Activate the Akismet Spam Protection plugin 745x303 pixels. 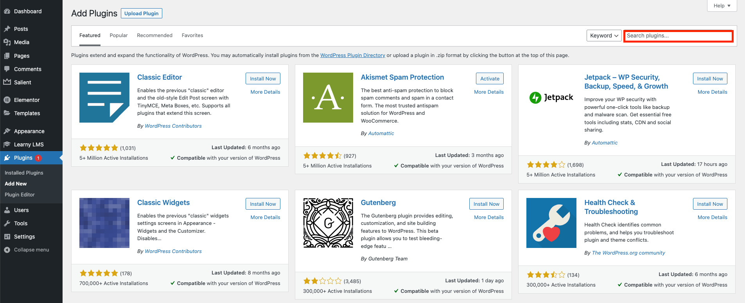tap(490, 78)
